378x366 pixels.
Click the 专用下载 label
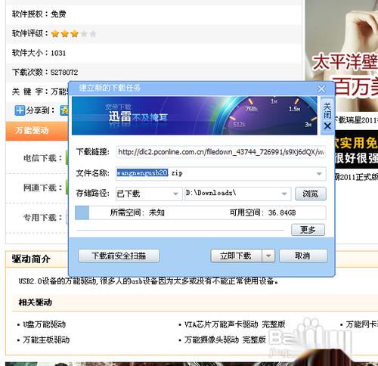[42, 217]
